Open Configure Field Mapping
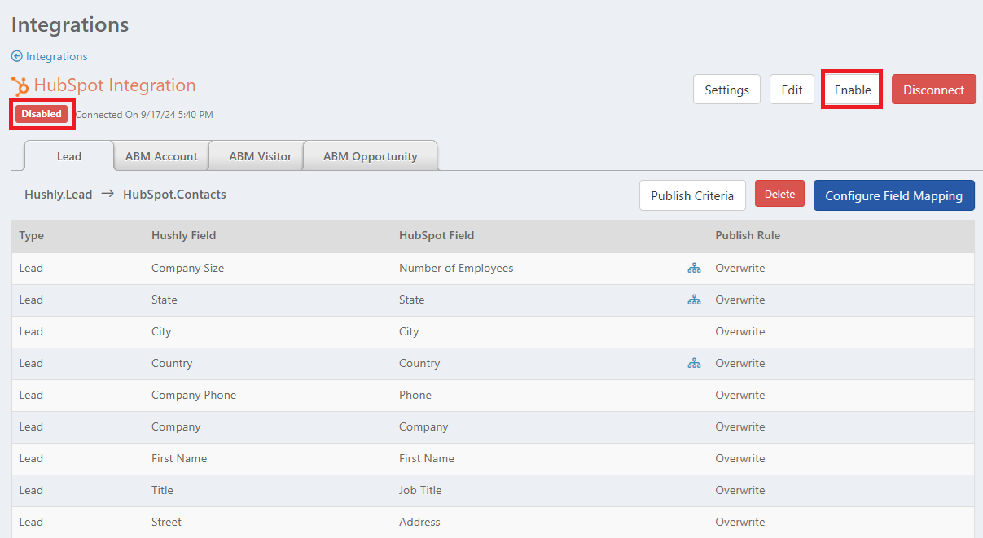 [x=893, y=195]
